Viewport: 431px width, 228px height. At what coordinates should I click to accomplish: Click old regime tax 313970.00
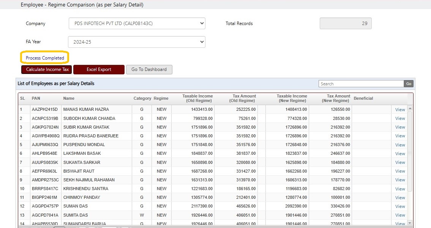pos(246,180)
